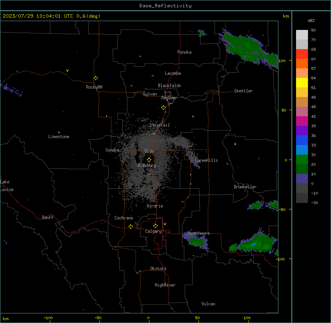Click the 0 tick on the bottom km axis

point(149,318)
